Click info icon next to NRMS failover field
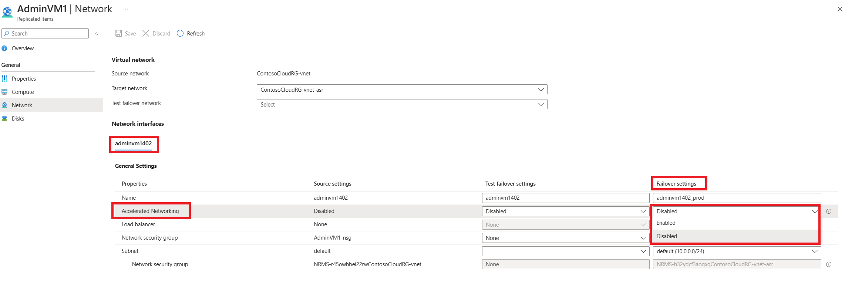845x281 pixels. [x=829, y=264]
